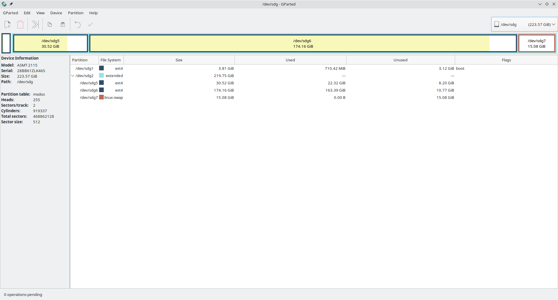
Task: Click the 0.00 B used value
Action: (340, 97)
